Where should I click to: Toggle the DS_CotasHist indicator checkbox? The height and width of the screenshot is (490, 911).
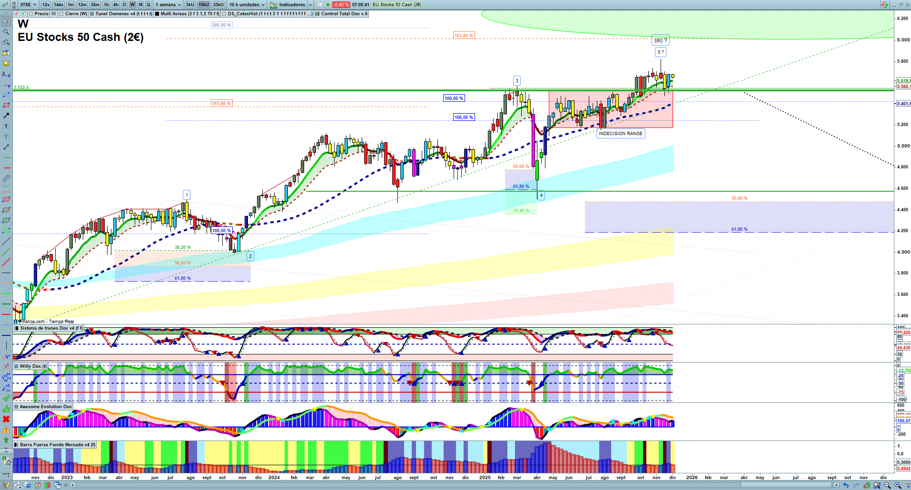click(225, 14)
